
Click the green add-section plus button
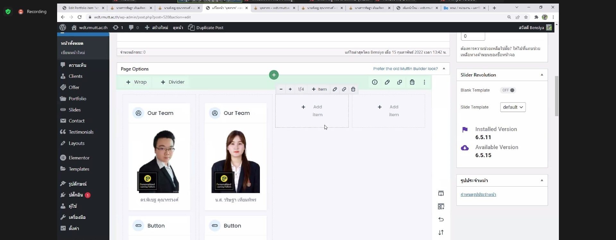(x=274, y=75)
